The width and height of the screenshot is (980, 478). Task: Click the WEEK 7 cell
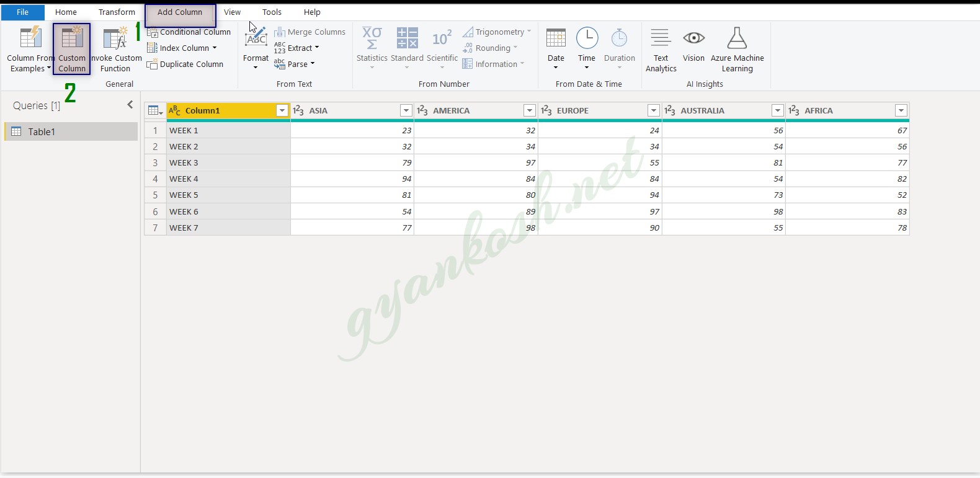tap(228, 228)
